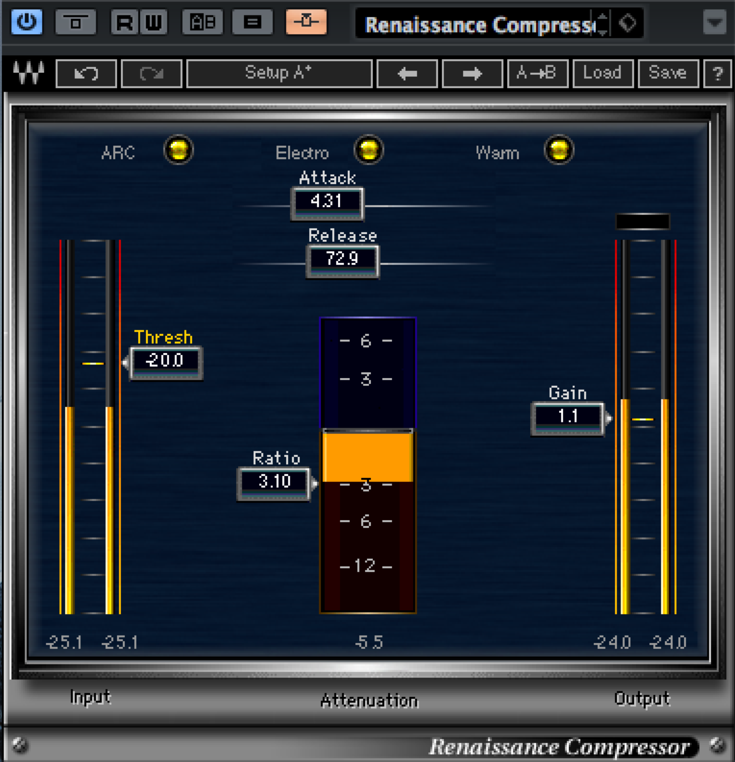Expand the top-right dropdown arrow menu
Viewport: 735px width, 762px height.
(714, 23)
